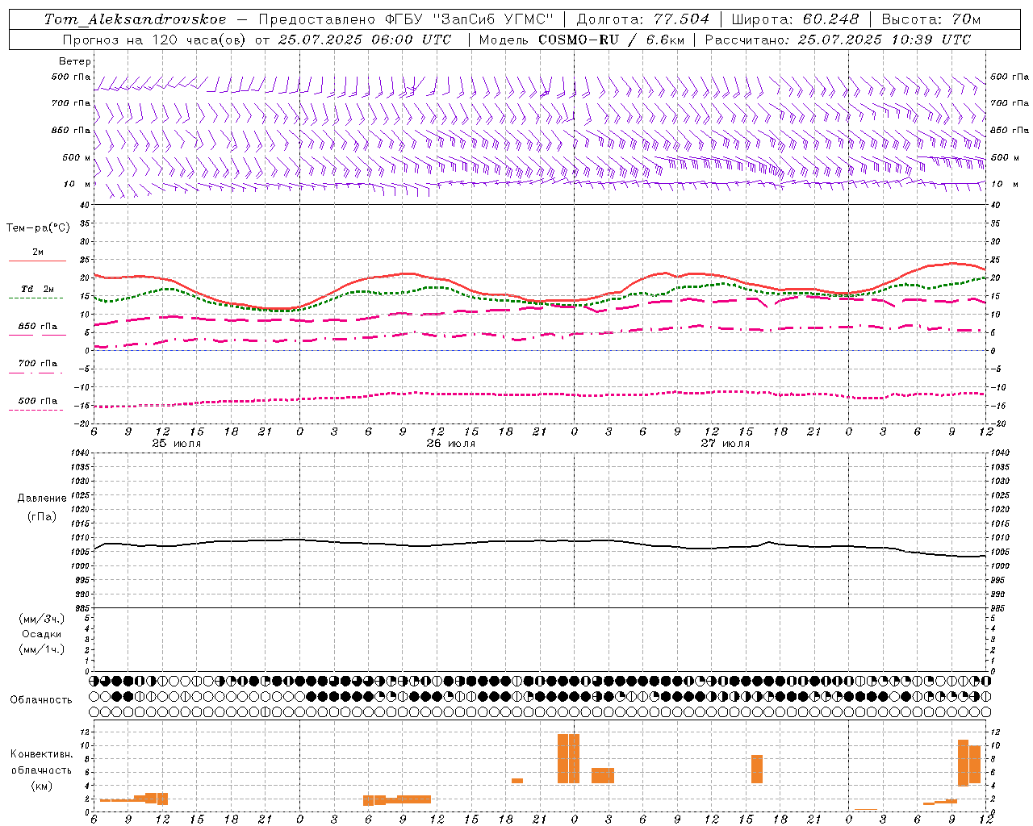Click the 500 м wind level label on left

click(x=77, y=157)
